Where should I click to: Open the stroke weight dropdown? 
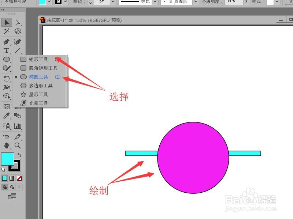(112, 2)
